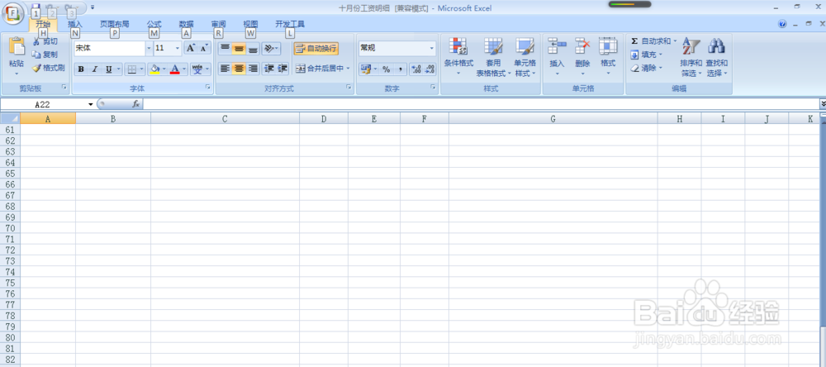Image resolution: width=826 pixels, height=367 pixels.
Task: Increase font size with the large A icon
Action: point(191,48)
